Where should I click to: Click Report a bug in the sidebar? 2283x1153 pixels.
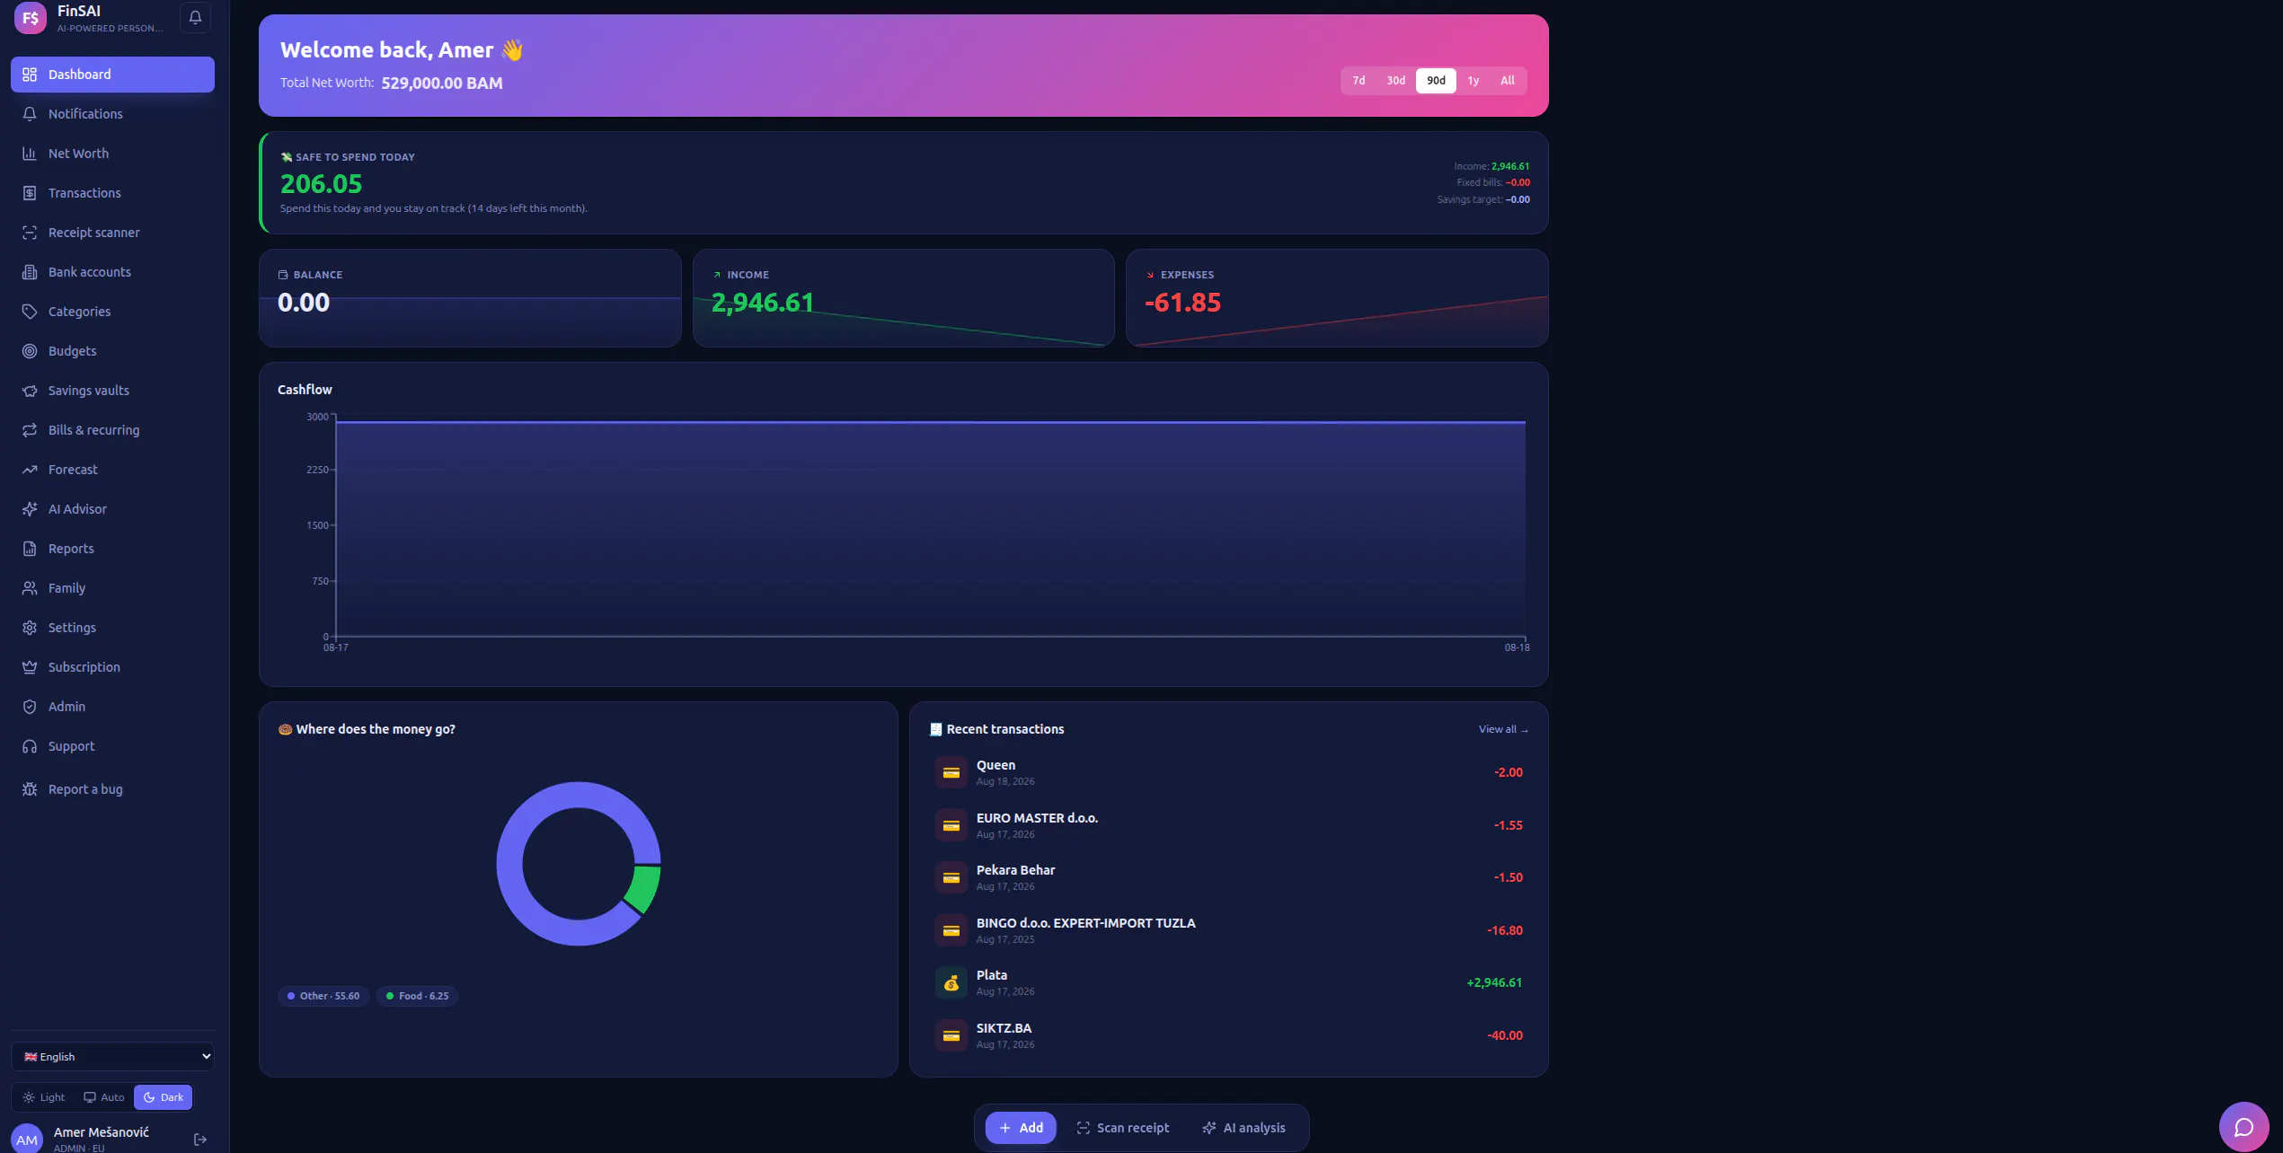(x=112, y=789)
